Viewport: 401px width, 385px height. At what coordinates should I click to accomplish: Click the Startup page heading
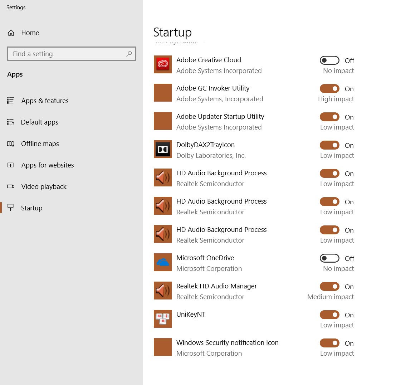[x=172, y=32]
